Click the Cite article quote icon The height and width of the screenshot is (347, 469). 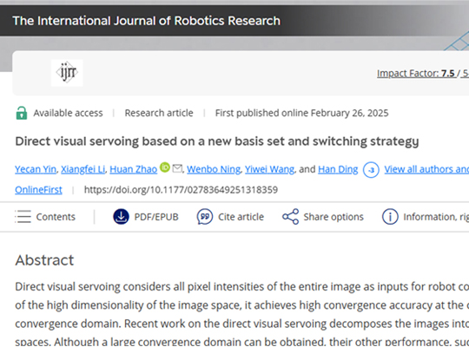pyautogui.click(x=205, y=216)
